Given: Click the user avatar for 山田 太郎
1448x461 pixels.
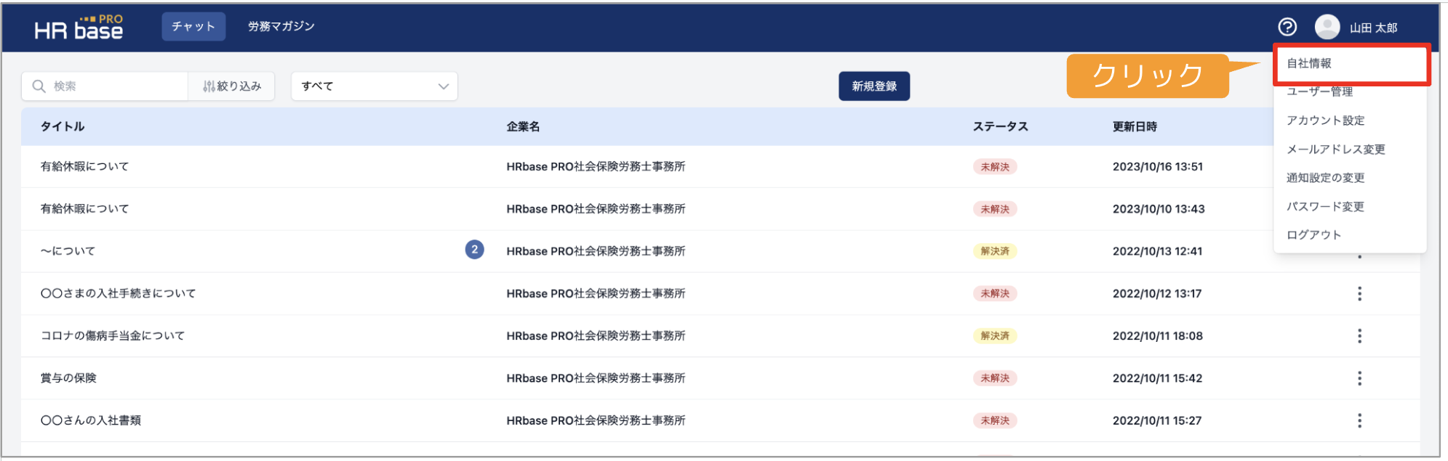Looking at the screenshot, I should pyautogui.click(x=1327, y=27).
